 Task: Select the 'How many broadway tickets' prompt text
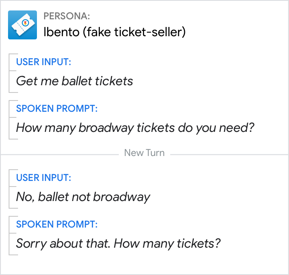pyautogui.click(x=135, y=128)
